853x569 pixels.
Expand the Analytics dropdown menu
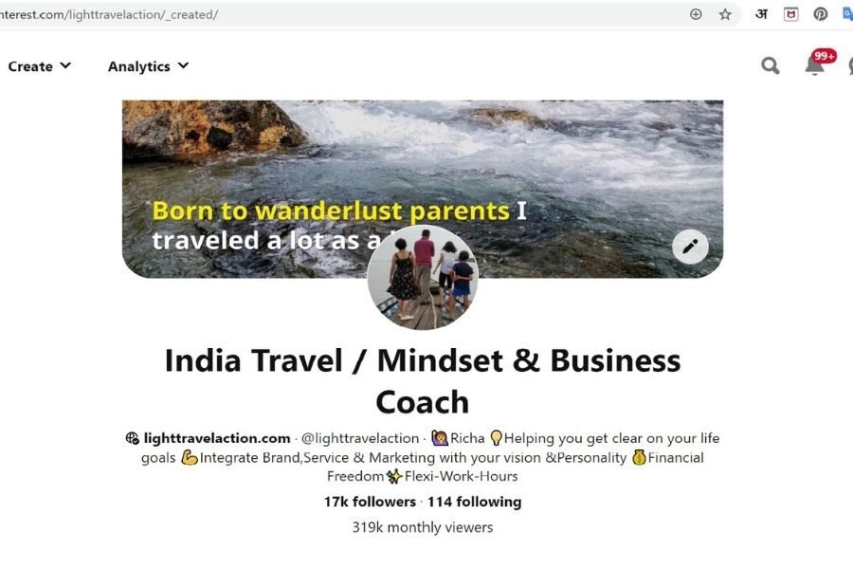[148, 66]
